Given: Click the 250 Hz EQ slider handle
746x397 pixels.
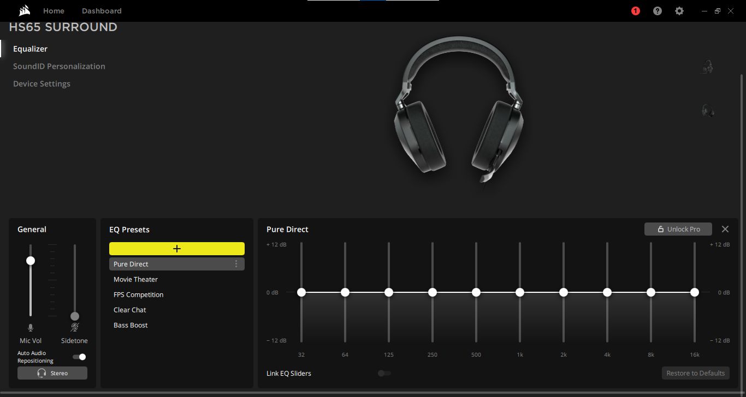Looking at the screenshot, I should pos(433,292).
